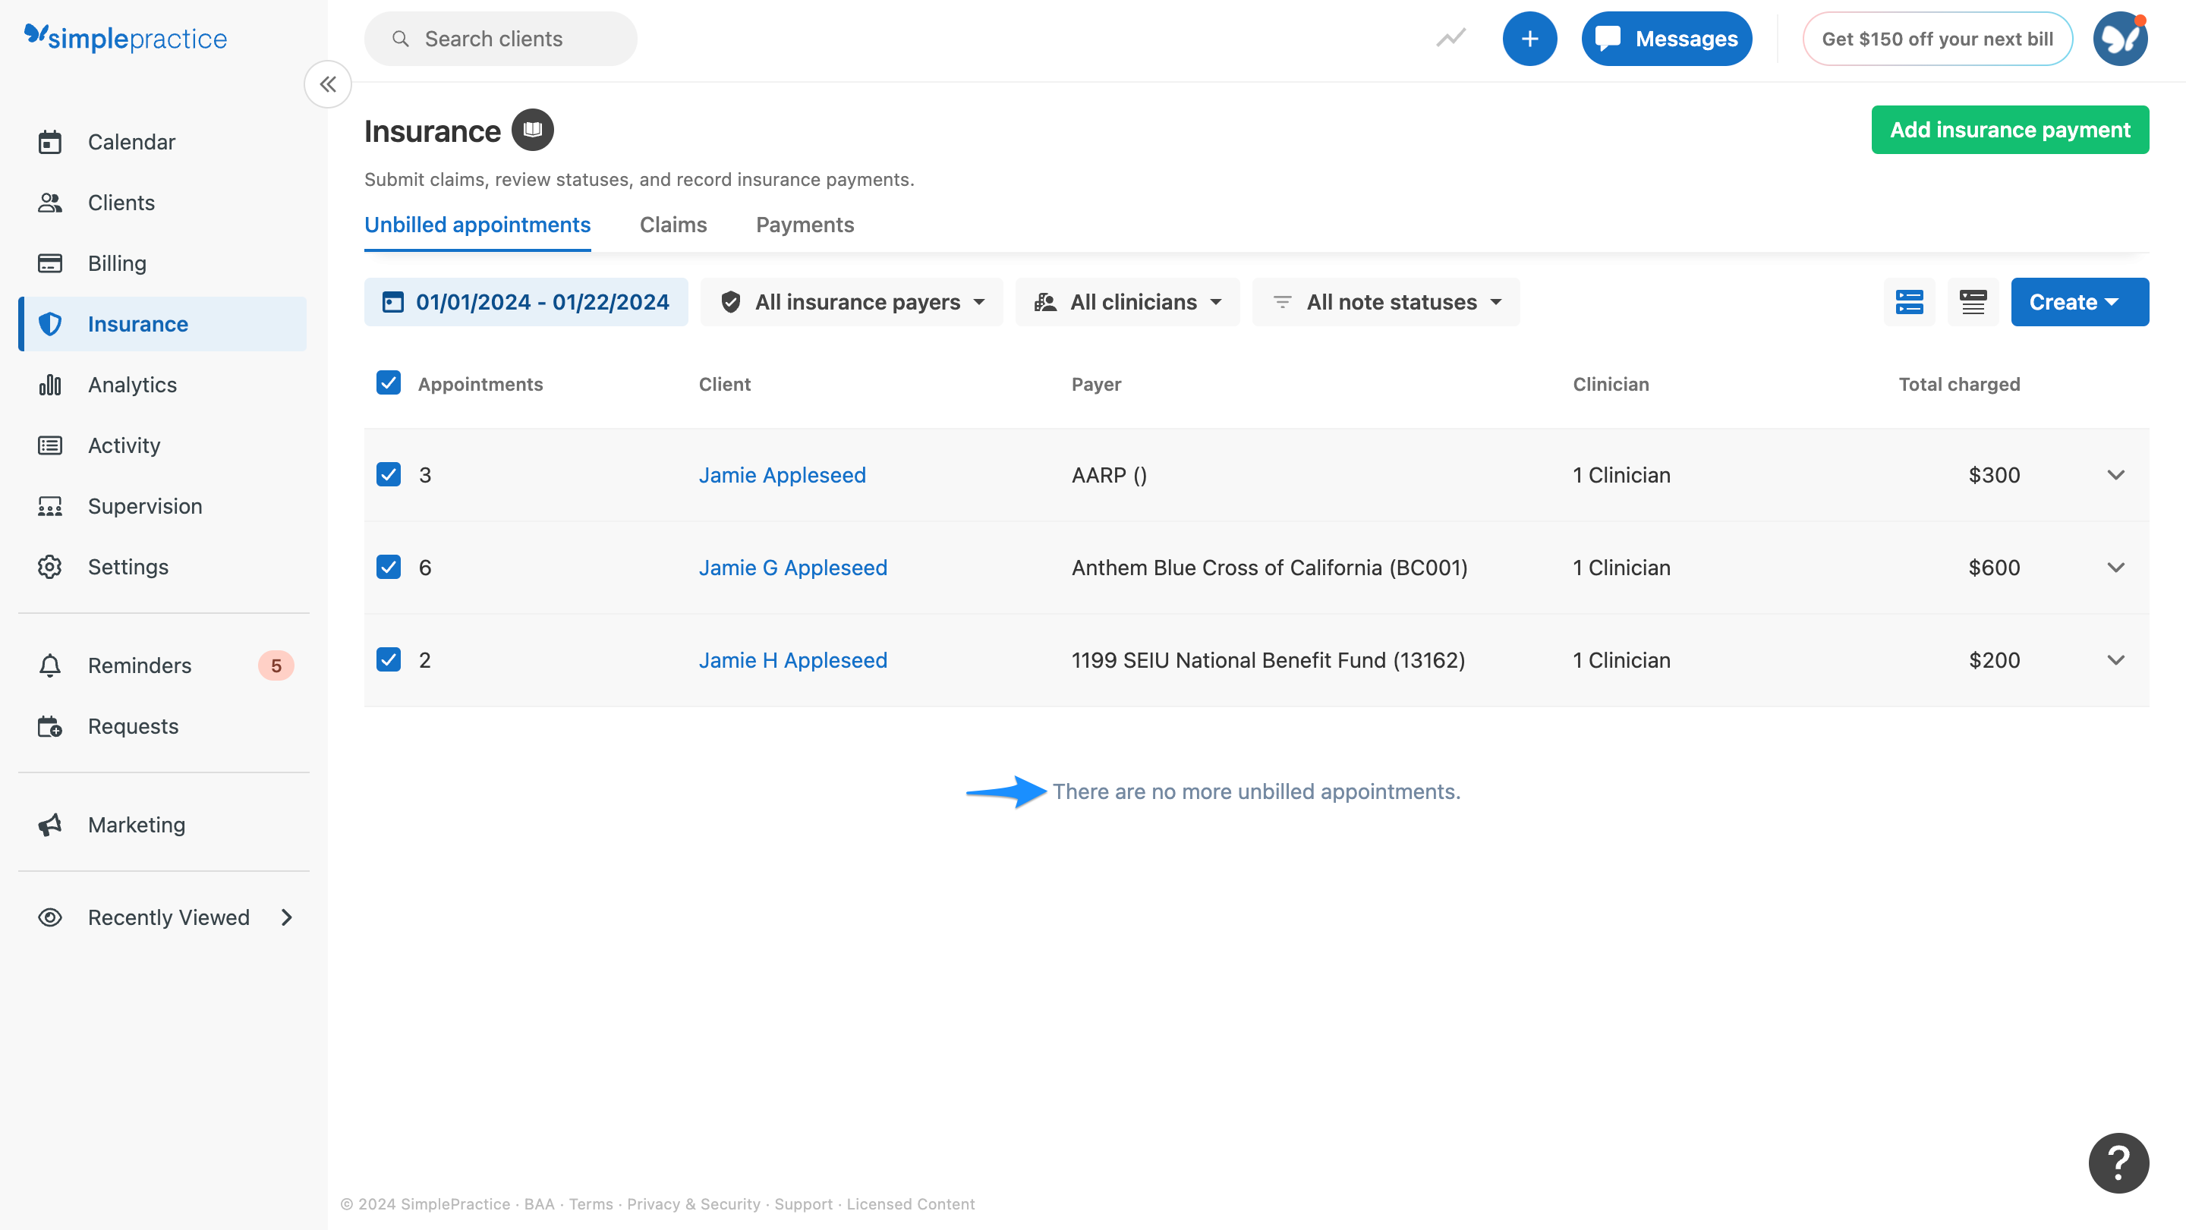Viewport: 2186px width, 1230px height.
Task: Switch to detailed list view icon
Action: pyautogui.click(x=1910, y=302)
